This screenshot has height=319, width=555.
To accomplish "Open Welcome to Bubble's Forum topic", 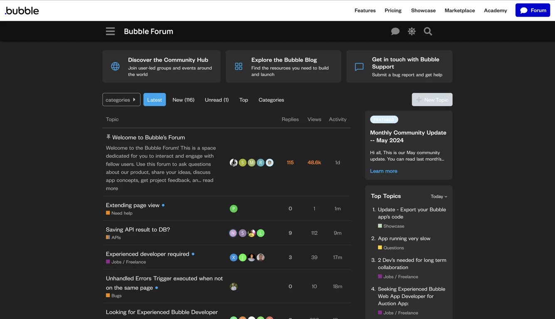I will 148,137.
